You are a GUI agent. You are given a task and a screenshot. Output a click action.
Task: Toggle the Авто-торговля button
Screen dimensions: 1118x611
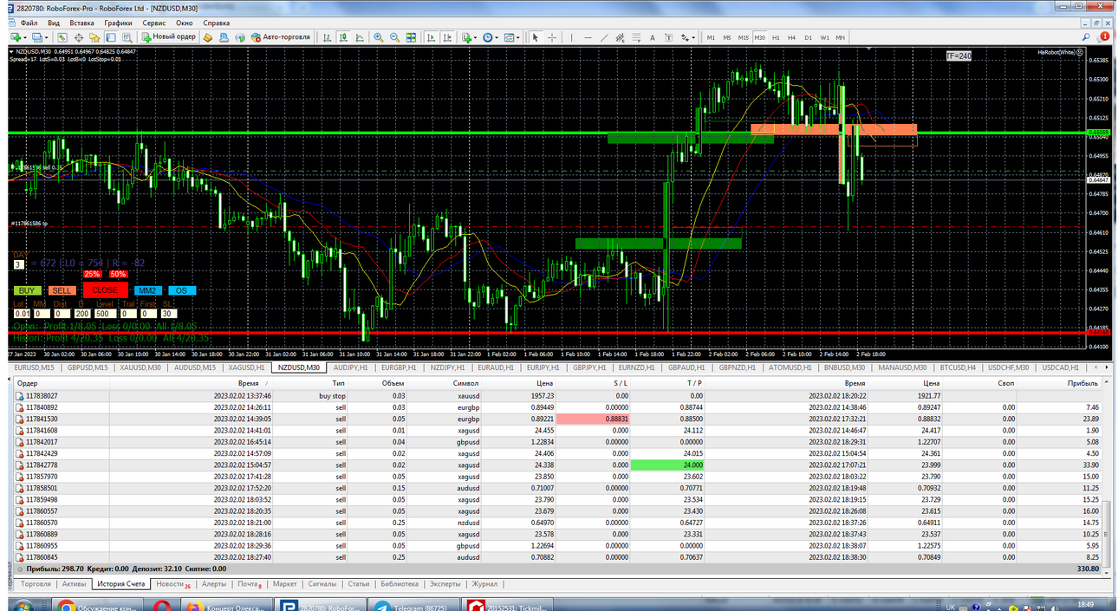coord(280,37)
